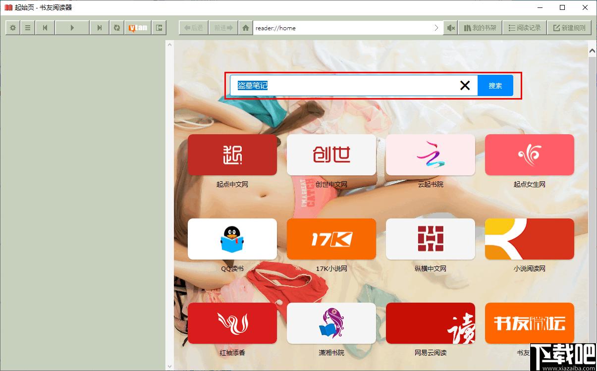Maximize the 书友阅读器 window
Screen dimensions: 597x371
click(562, 7)
